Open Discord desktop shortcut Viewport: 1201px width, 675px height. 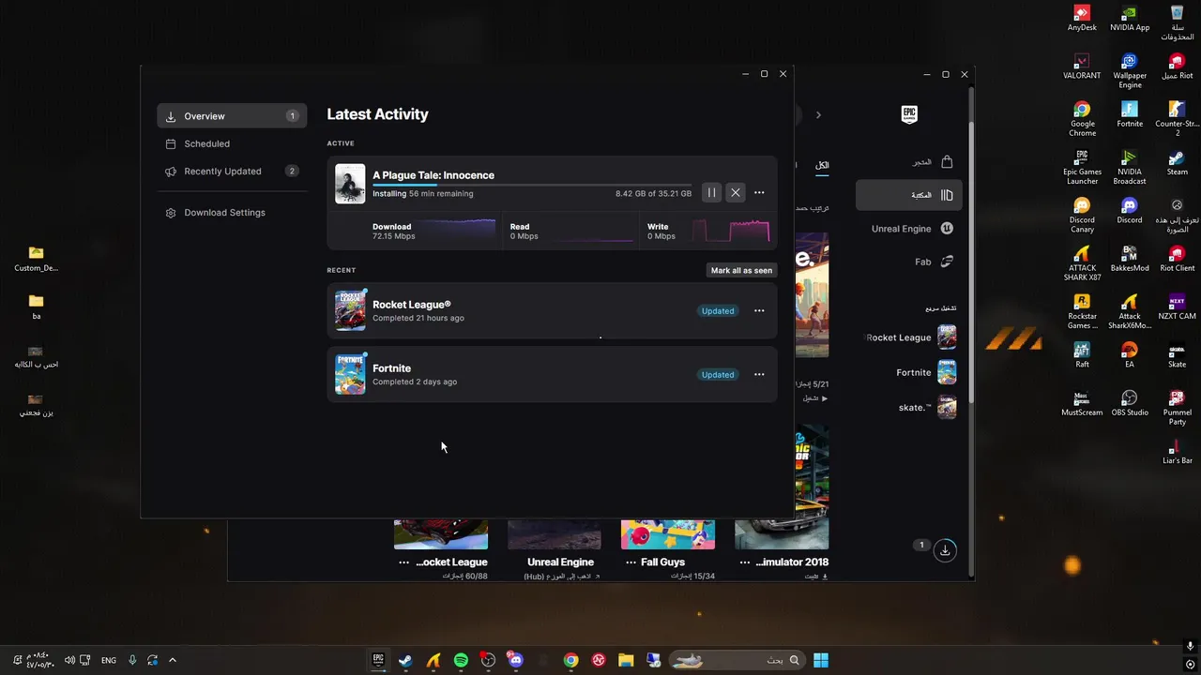pos(1130,209)
